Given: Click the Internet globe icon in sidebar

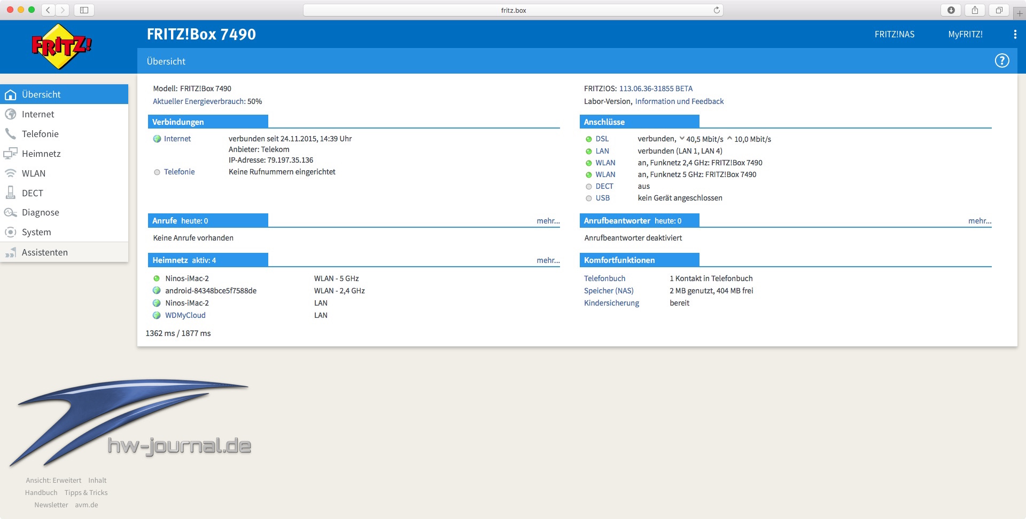Looking at the screenshot, I should tap(10, 114).
